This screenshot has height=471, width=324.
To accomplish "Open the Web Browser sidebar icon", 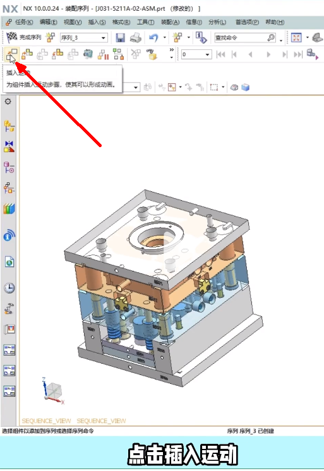I will click(x=9, y=262).
